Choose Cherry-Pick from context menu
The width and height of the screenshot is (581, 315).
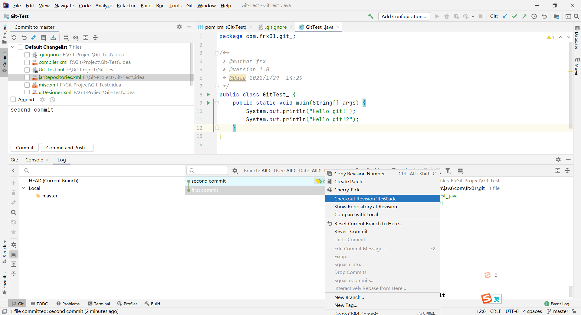pos(382,190)
